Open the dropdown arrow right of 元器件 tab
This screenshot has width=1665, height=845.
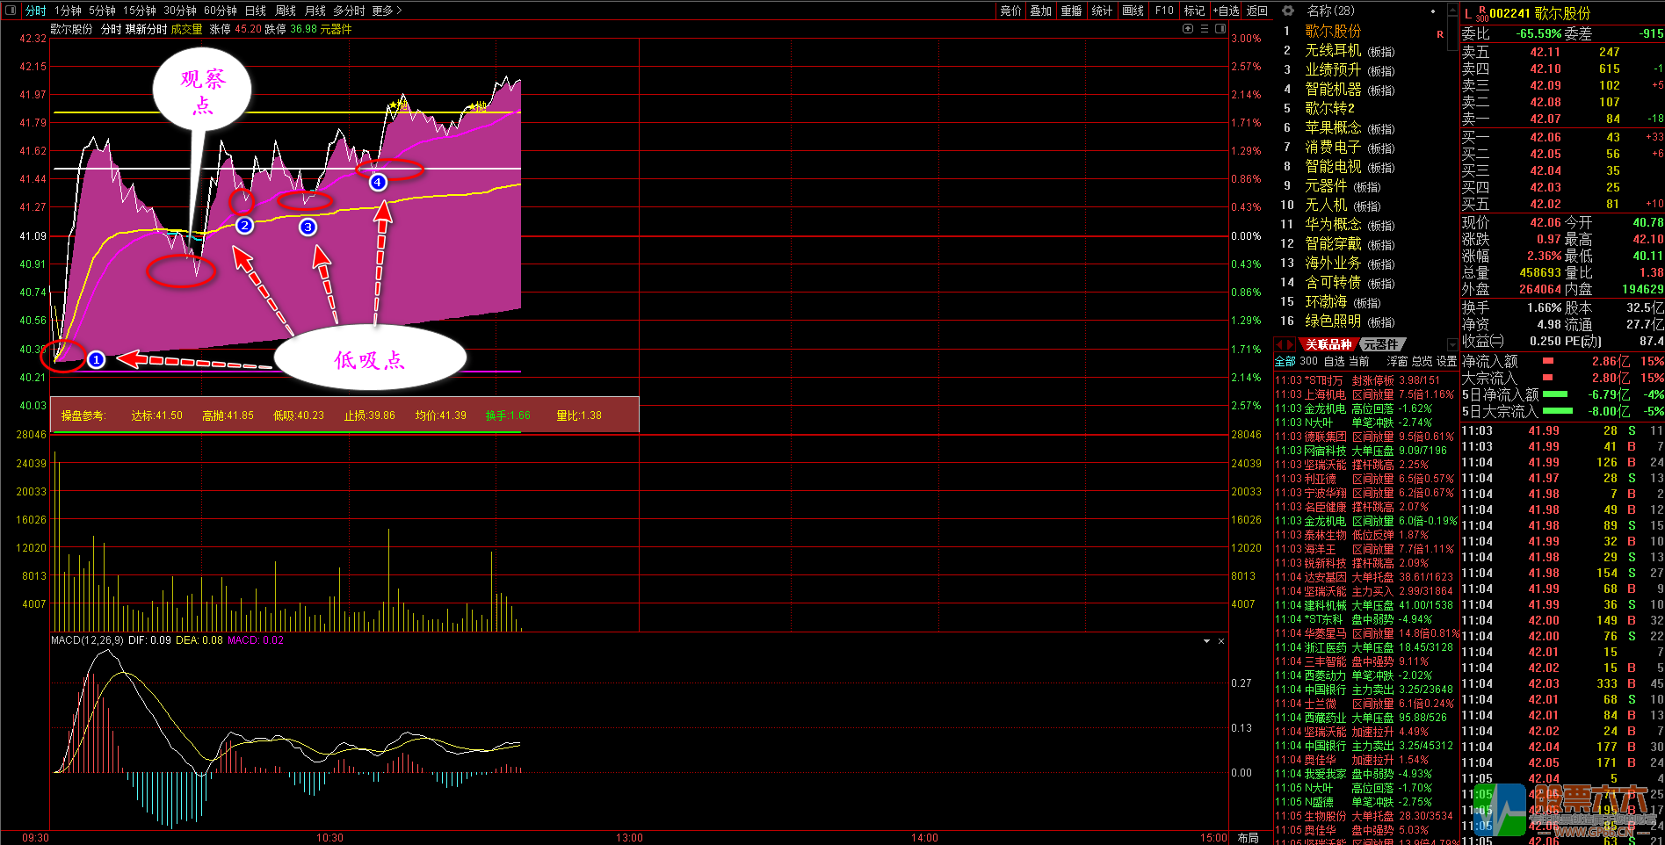(1451, 344)
